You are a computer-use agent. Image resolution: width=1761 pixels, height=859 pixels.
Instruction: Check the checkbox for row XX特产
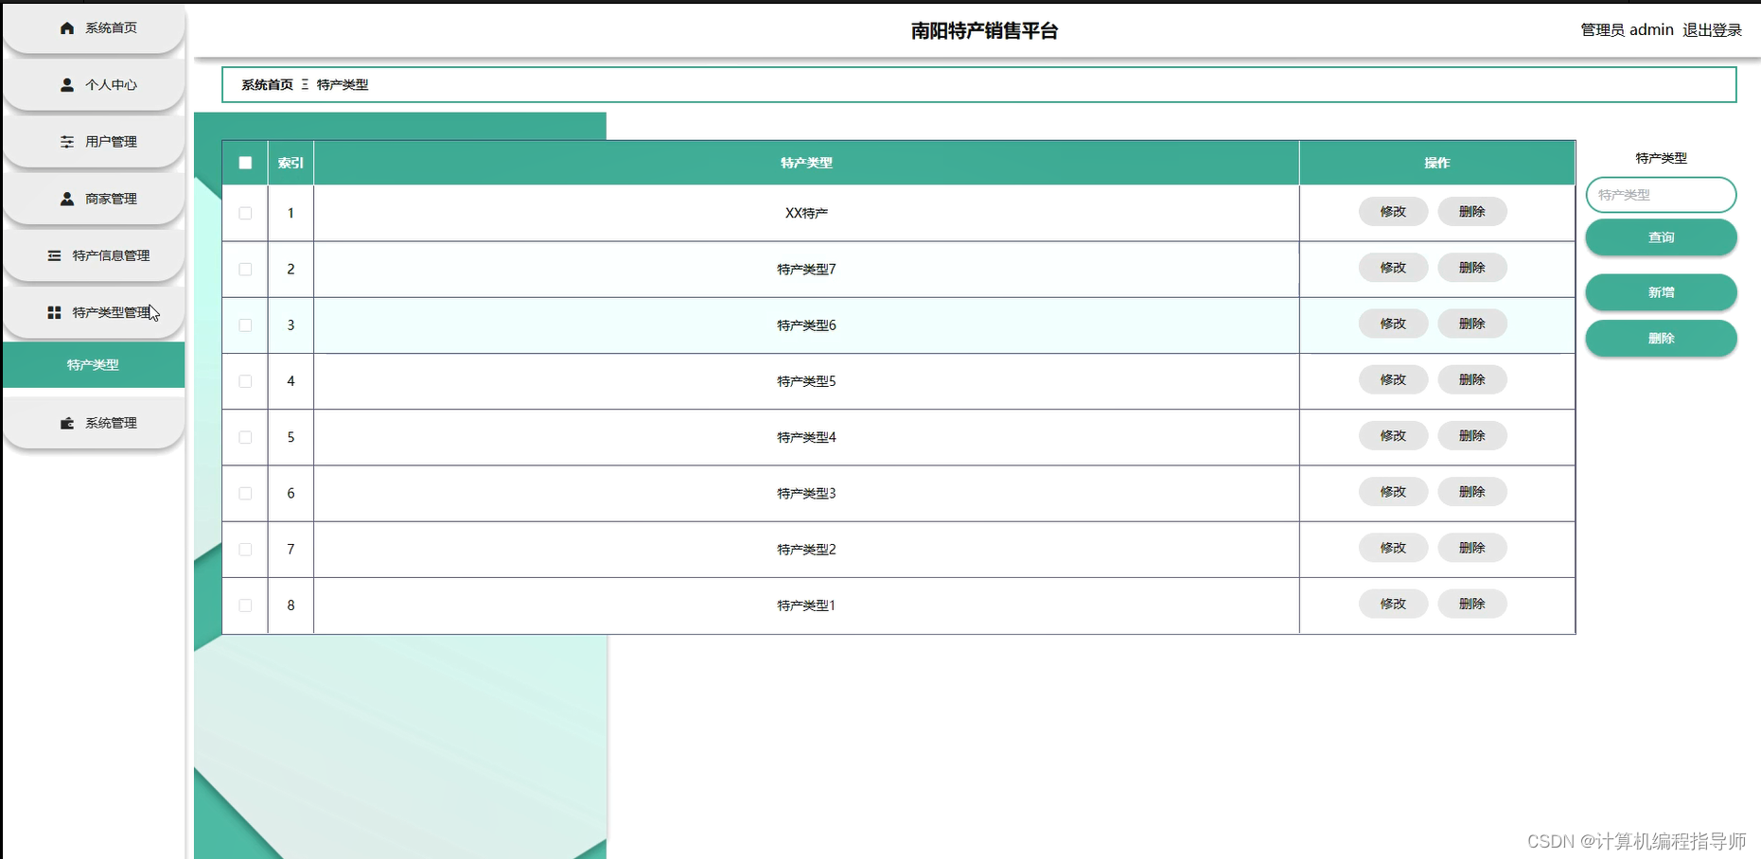pos(245,213)
